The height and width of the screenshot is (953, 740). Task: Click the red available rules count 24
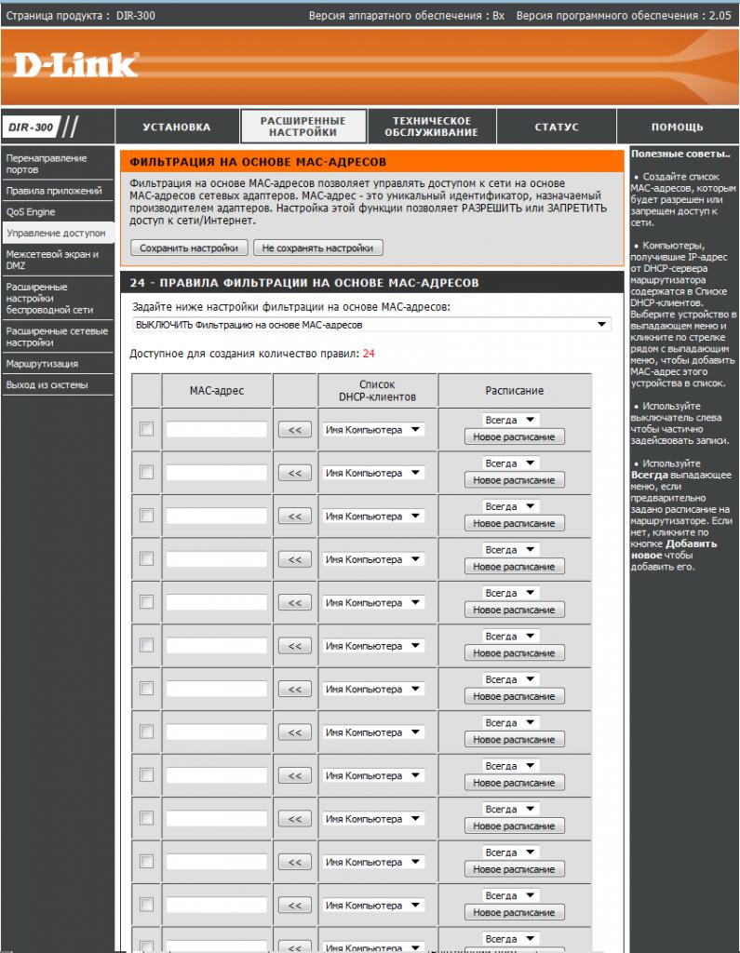[369, 354]
